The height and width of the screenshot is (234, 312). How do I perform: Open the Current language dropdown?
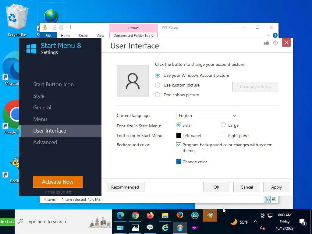point(207,115)
